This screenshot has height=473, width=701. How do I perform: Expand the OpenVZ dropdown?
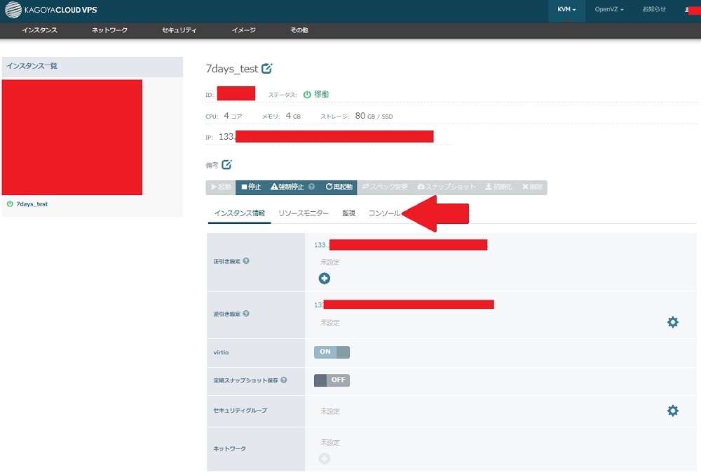click(x=609, y=11)
